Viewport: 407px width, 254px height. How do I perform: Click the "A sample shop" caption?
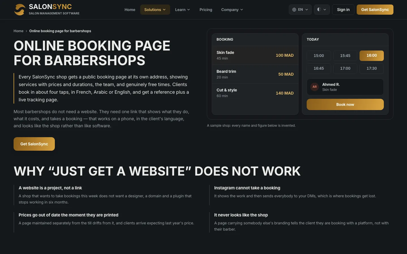[x=251, y=126]
